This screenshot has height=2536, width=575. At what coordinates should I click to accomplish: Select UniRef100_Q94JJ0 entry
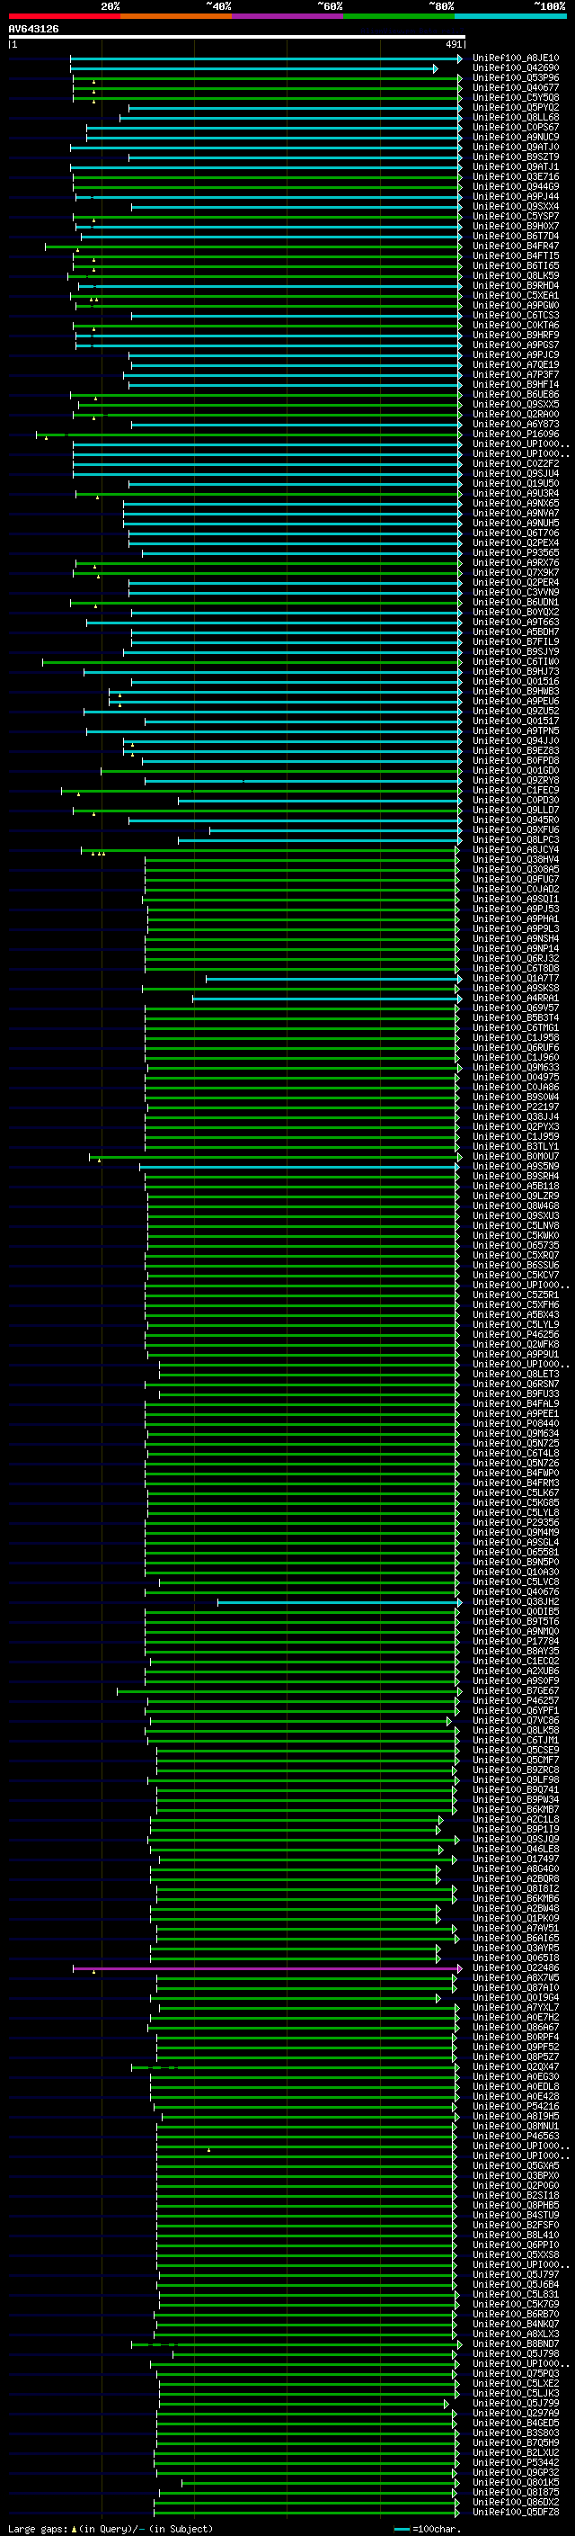tap(516, 741)
